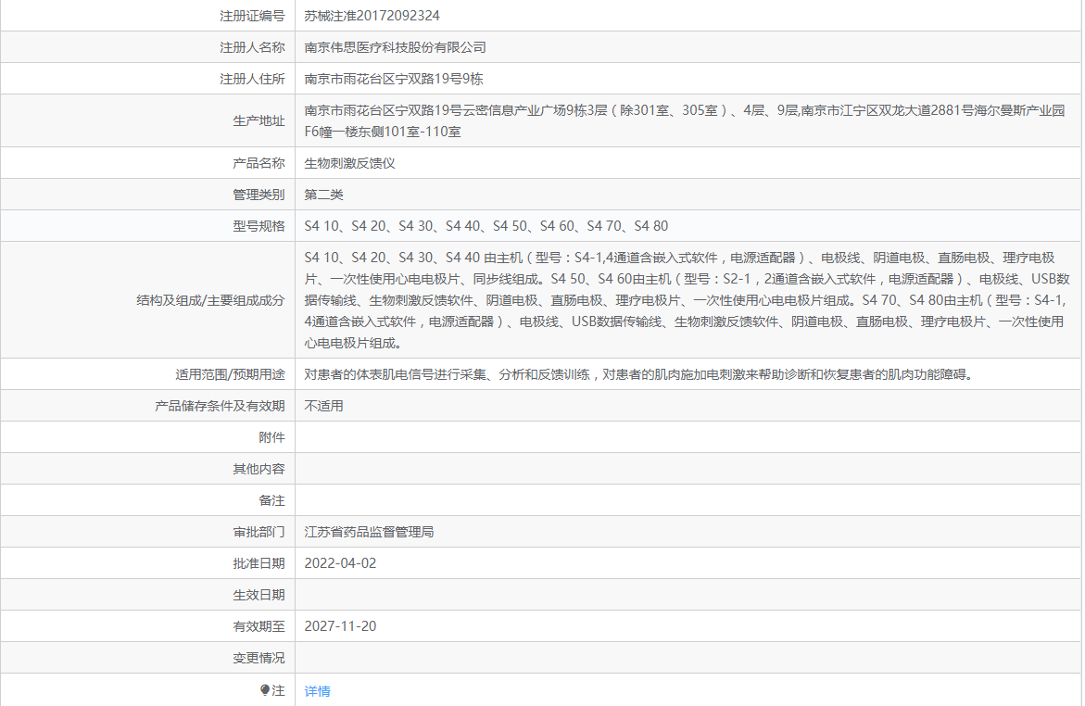Click the 产品名称 label
Viewport: 1085px width, 706px height.
(x=259, y=163)
